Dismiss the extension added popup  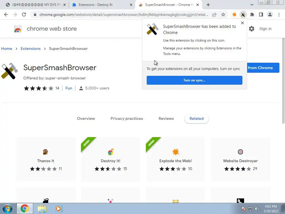coord(242,23)
